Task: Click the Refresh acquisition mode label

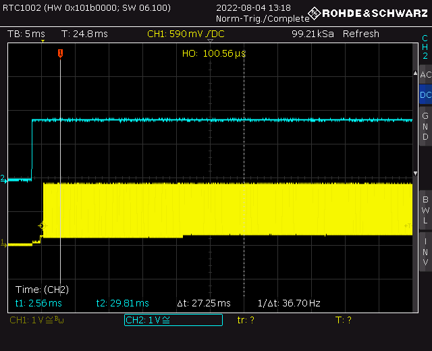Action: click(360, 34)
